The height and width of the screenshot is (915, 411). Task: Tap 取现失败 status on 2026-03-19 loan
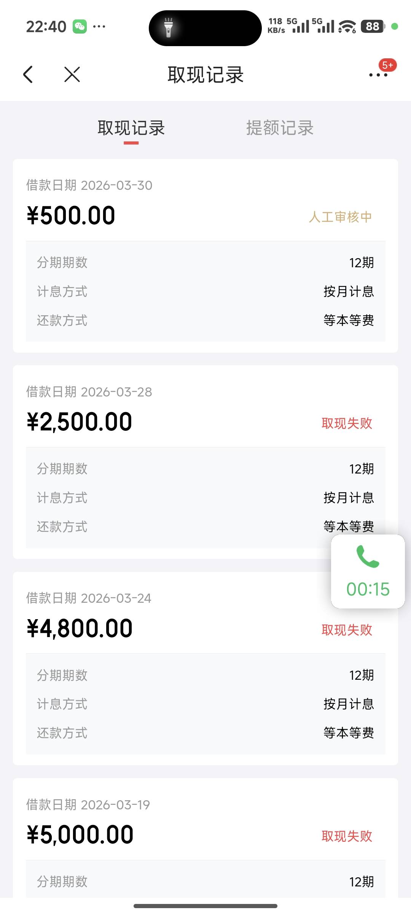tap(347, 836)
